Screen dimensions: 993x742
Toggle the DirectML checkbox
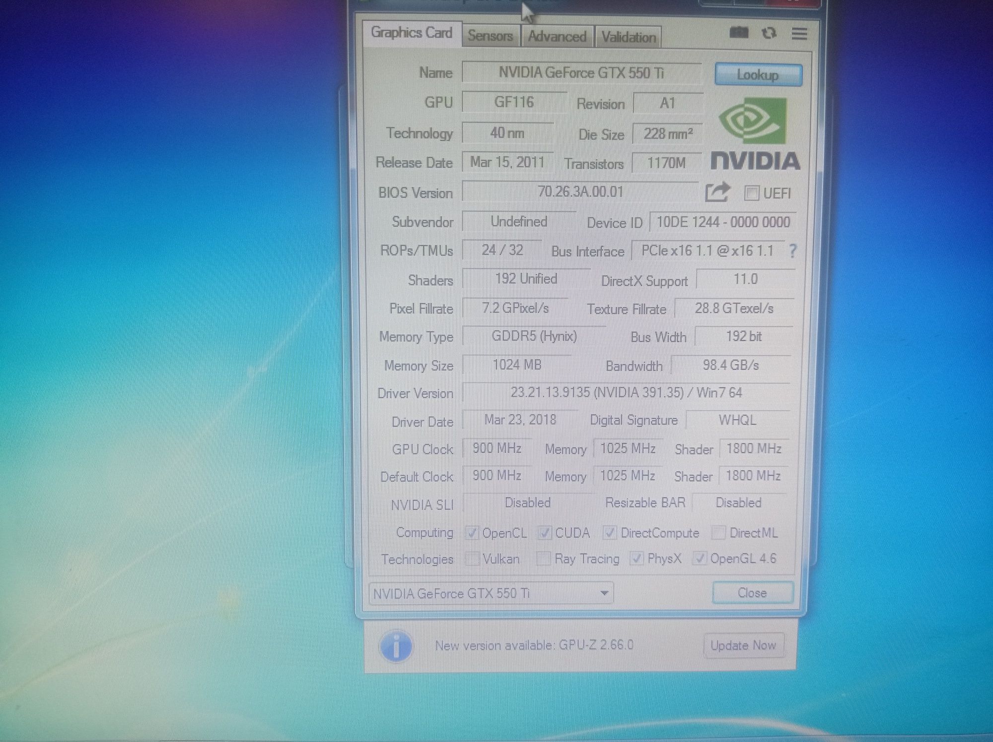pyautogui.click(x=718, y=533)
